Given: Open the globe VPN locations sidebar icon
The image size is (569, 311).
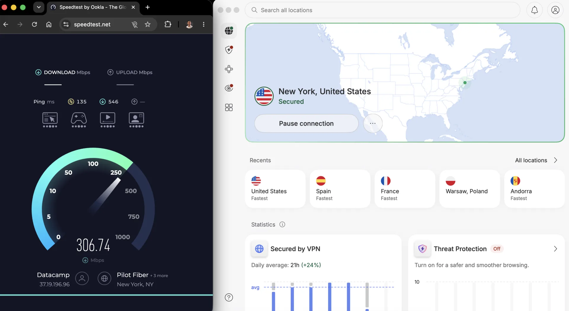Looking at the screenshot, I should coord(229,31).
